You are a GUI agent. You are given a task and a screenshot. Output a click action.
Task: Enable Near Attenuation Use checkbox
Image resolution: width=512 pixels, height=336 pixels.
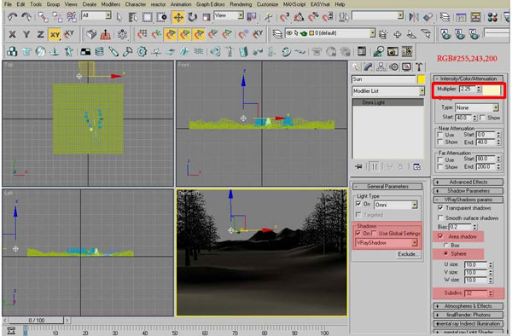440,135
